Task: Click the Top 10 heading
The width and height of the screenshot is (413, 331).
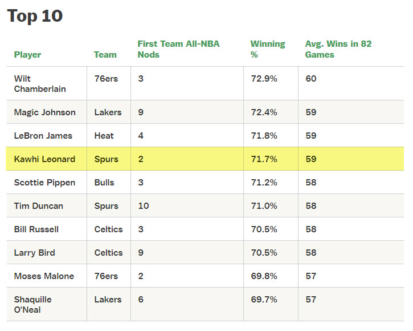Action: (35, 16)
